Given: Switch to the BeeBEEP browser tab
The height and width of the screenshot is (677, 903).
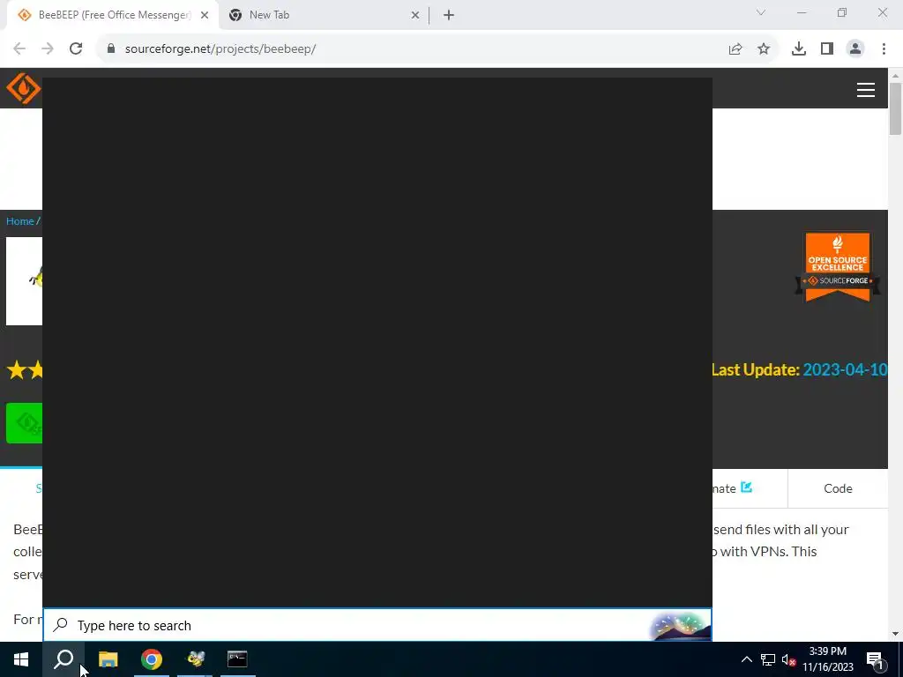Looking at the screenshot, I should pyautogui.click(x=112, y=15).
